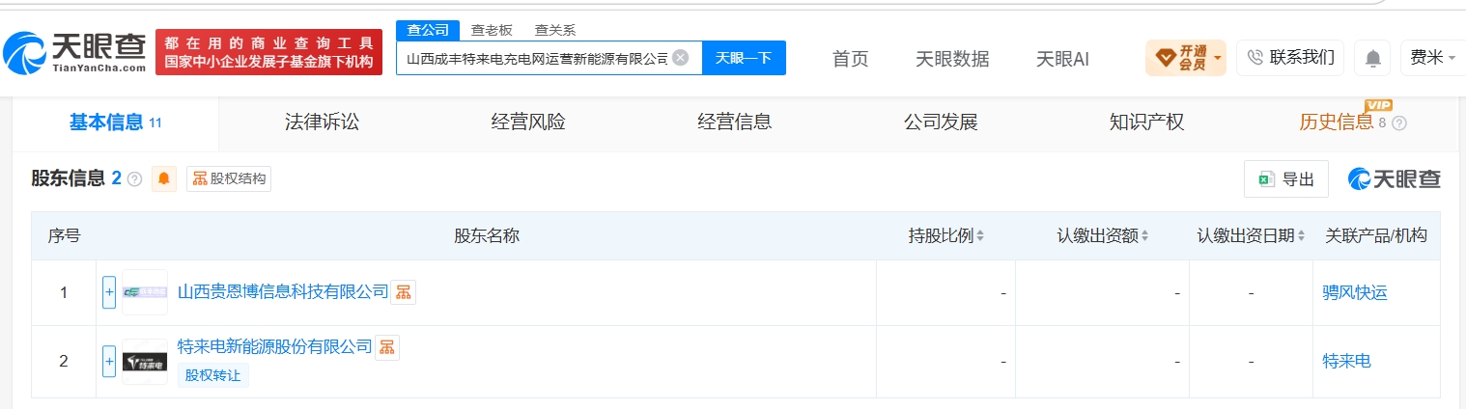Open the 骋风快运 related product link
The image size is (1466, 409).
(x=1355, y=292)
